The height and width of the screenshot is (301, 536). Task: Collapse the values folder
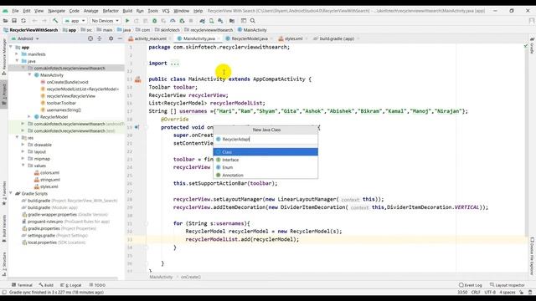point(23,166)
